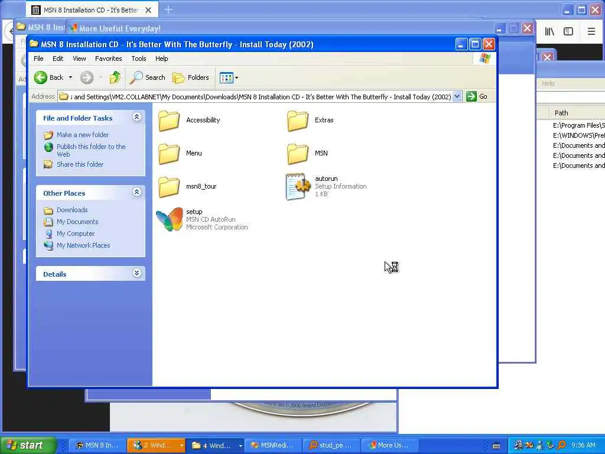Image resolution: width=605 pixels, height=454 pixels.
Task: Select the E:\WINDOWS\Pre path row
Action: click(x=579, y=135)
